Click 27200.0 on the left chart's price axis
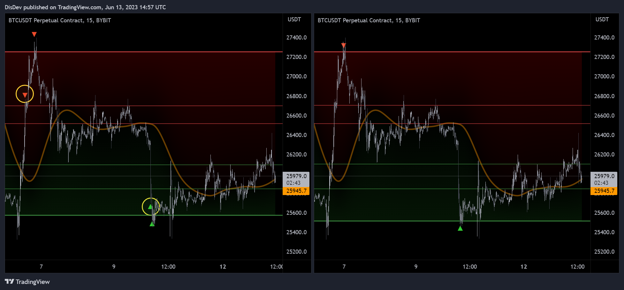This screenshot has height=290, width=624. pos(296,57)
